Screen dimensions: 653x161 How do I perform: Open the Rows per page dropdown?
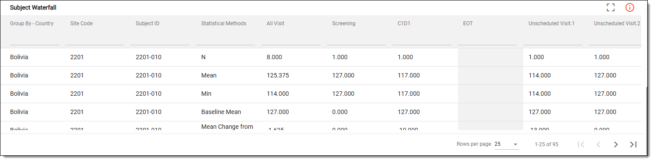[506, 144]
